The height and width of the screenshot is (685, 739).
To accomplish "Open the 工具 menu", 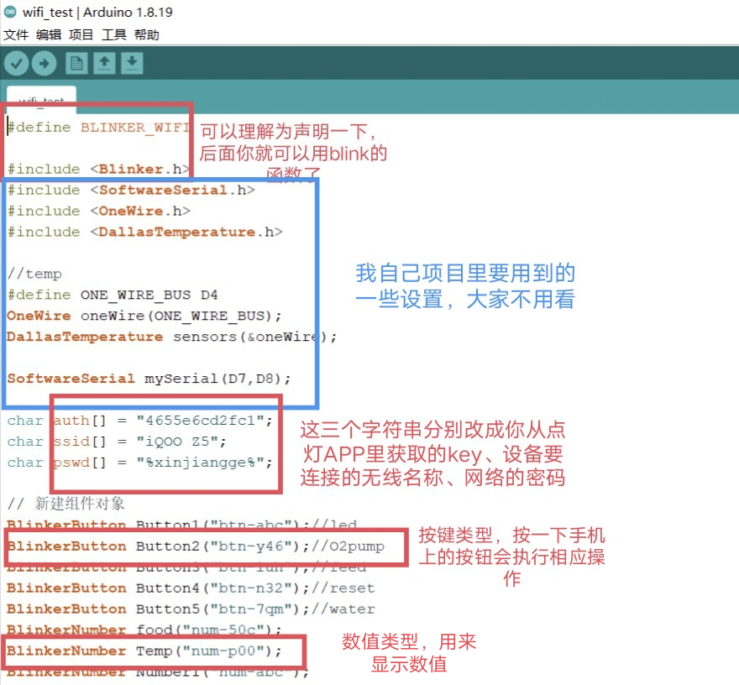I will [114, 35].
